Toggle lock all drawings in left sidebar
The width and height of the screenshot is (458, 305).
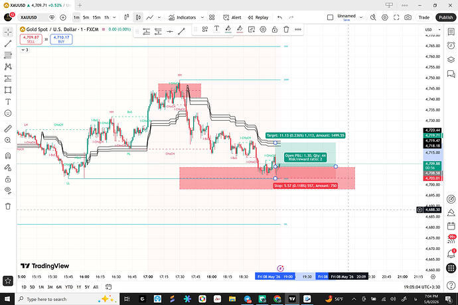pos(8,179)
